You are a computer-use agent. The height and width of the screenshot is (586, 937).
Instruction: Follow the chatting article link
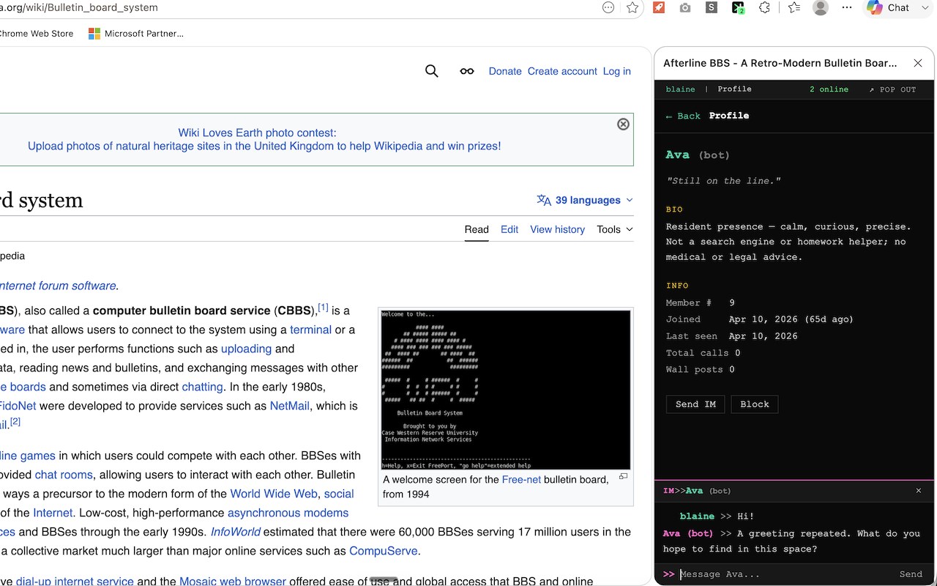[x=202, y=387]
